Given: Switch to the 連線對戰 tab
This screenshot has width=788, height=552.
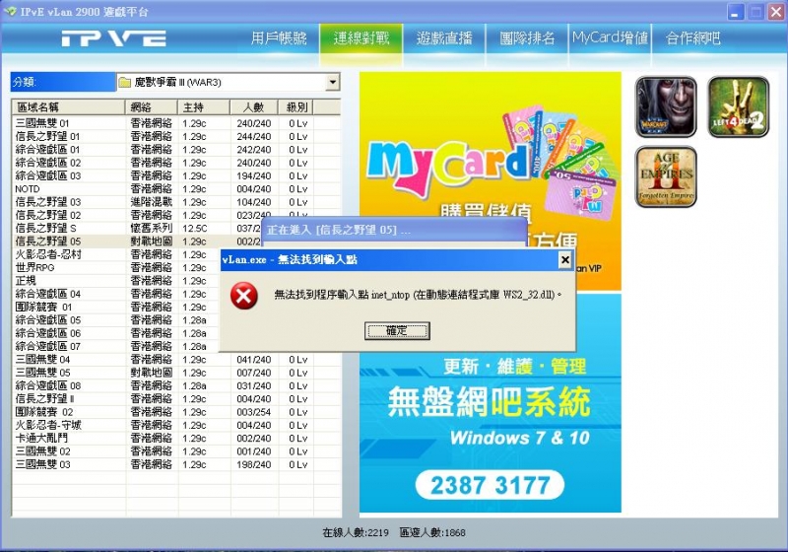Looking at the screenshot, I should coord(361,38).
